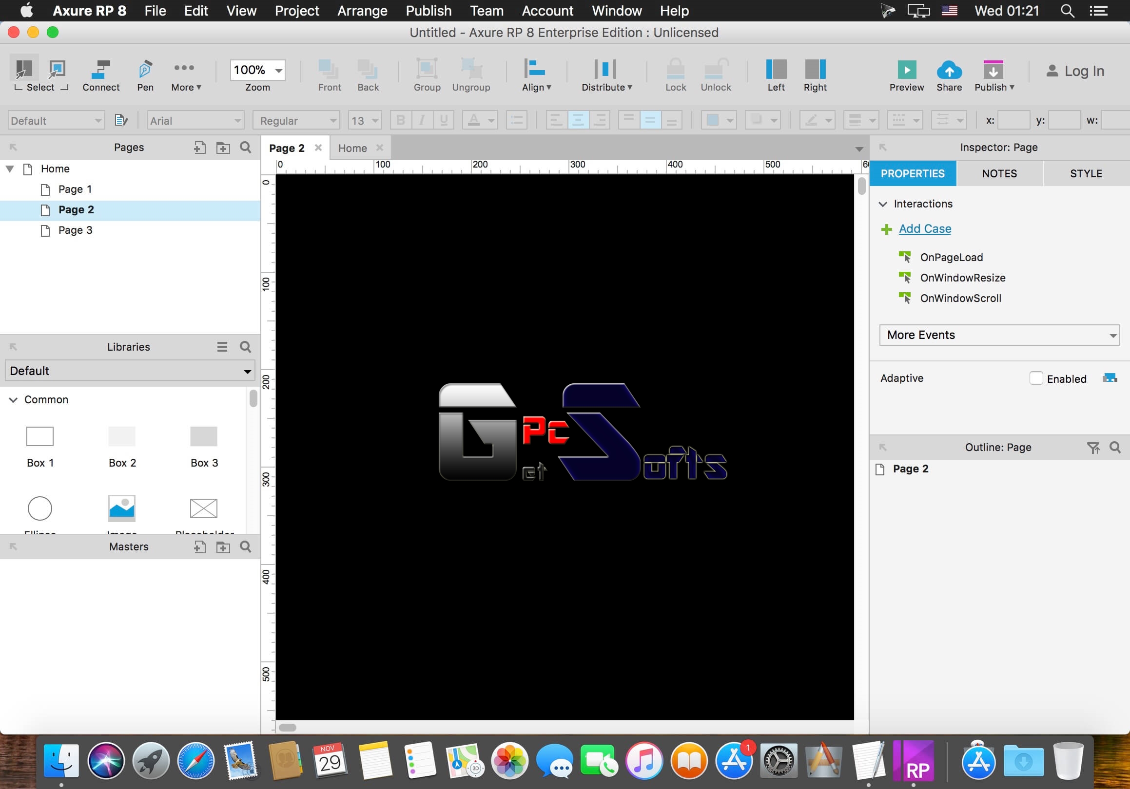Open the Project menu
1130x789 pixels.
click(x=297, y=10)
